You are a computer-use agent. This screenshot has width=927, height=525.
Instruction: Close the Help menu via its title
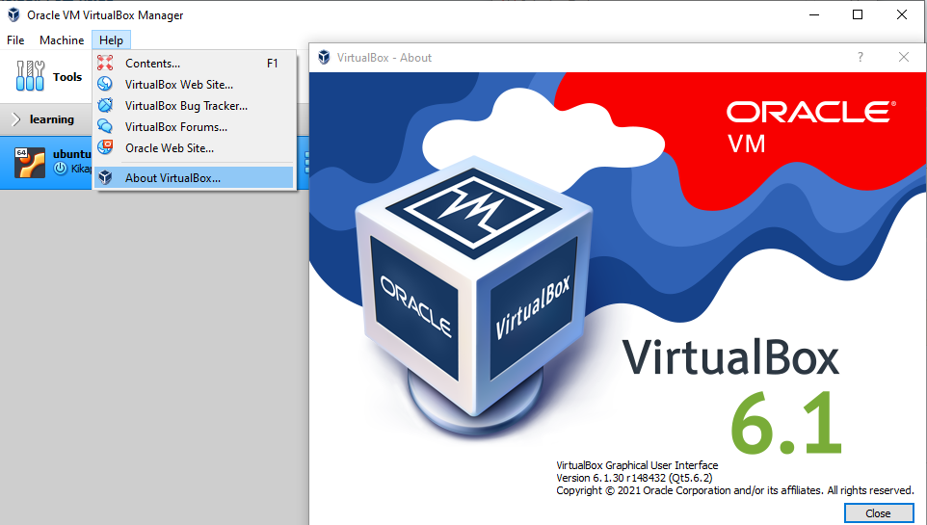pos(111,40)
